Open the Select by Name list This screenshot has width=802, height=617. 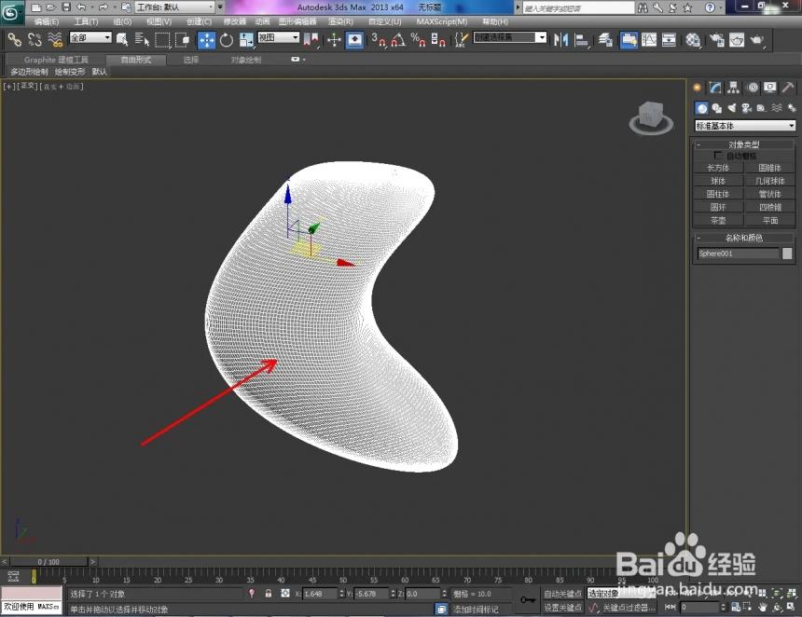coord(142,39)
